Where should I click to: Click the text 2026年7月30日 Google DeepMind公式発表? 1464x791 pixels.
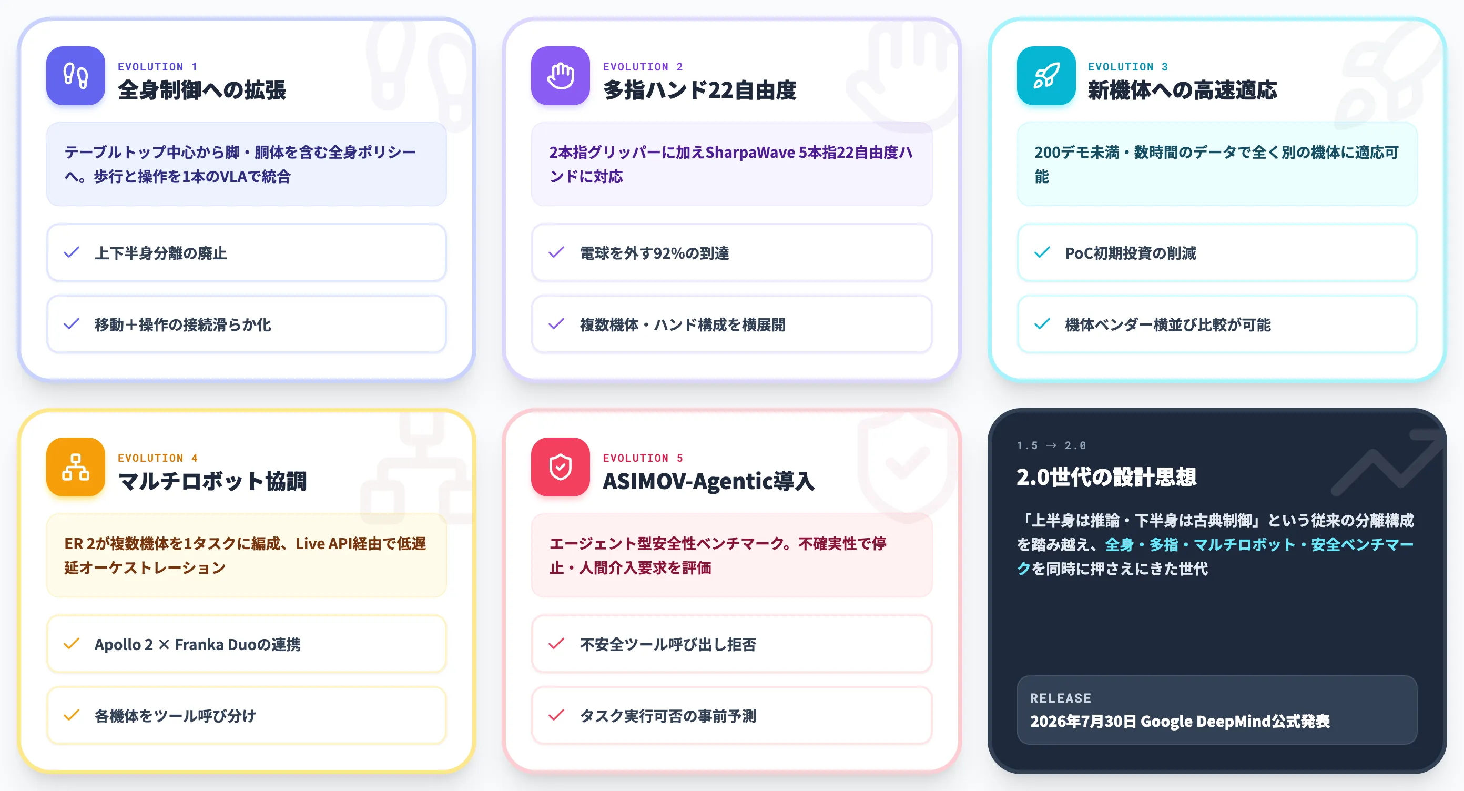pos(1180,721)
